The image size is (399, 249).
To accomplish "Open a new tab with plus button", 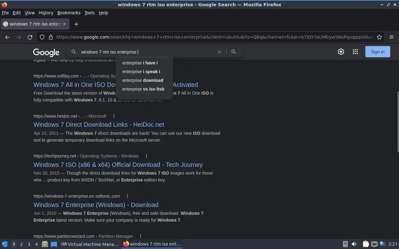I will point(76,24).
